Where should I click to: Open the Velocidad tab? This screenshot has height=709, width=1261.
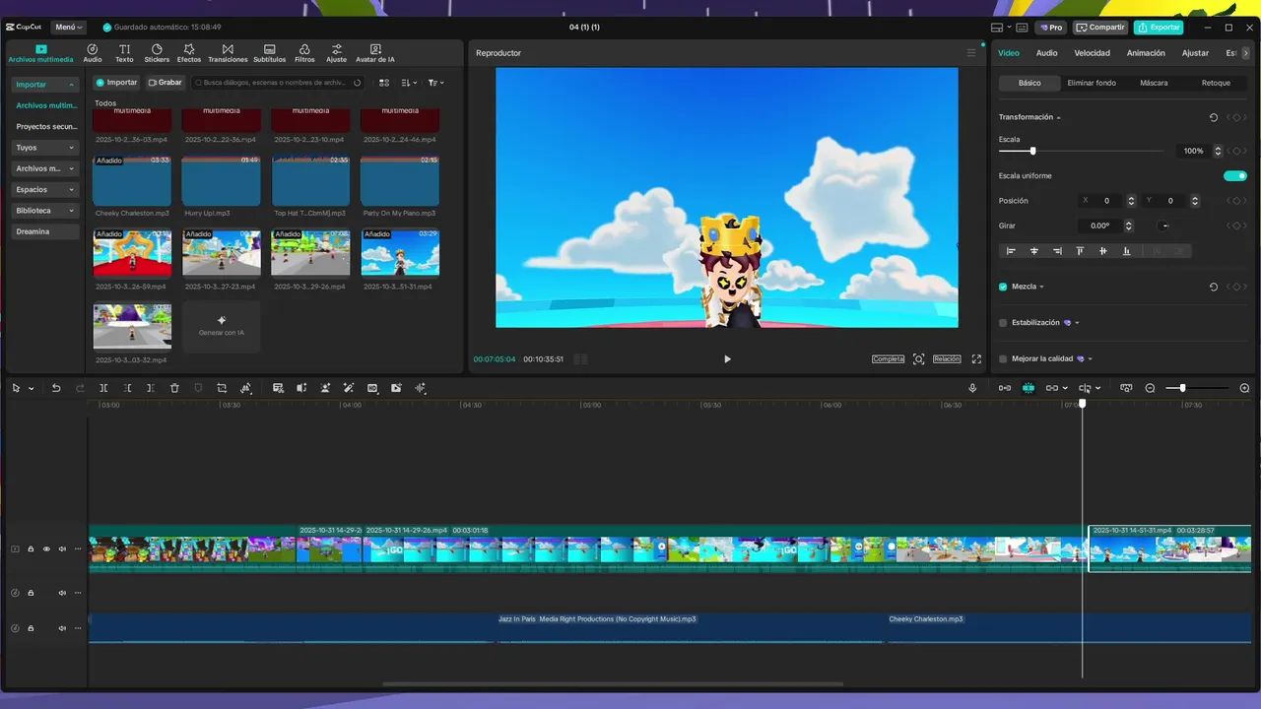pyautogui.click(x=1092, y=53)
